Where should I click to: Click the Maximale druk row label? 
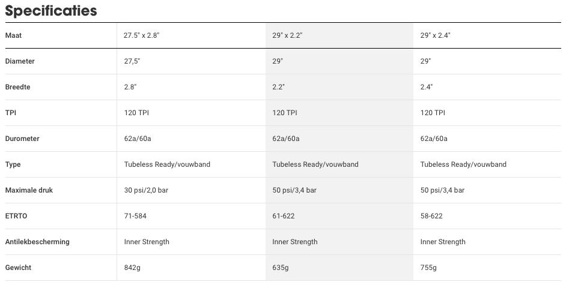(29, 190)
